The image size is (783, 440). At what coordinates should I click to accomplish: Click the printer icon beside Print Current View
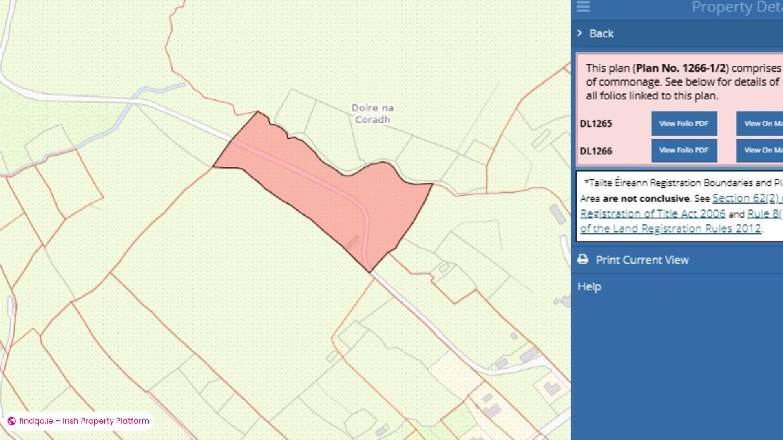(582, 260)
